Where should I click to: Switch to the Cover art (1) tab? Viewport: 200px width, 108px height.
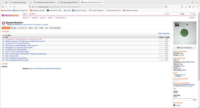point(22,28)
